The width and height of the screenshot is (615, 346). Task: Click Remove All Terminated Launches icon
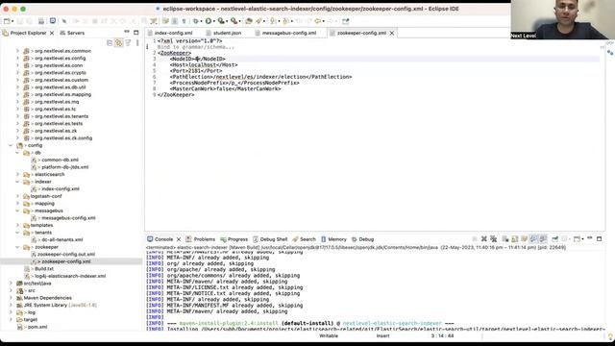coord(493,239)
